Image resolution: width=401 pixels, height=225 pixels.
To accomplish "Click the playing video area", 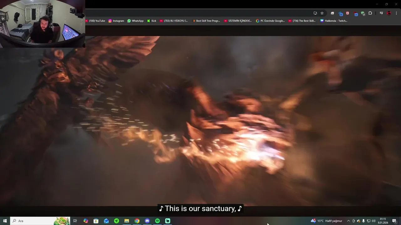I will tap(200, 120).
